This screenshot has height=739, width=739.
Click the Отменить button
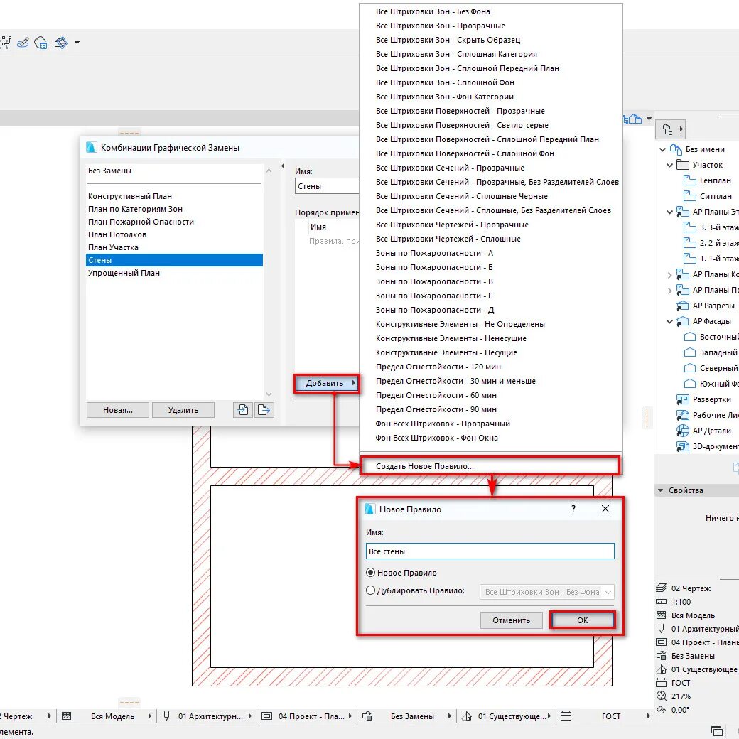point(512,620)
